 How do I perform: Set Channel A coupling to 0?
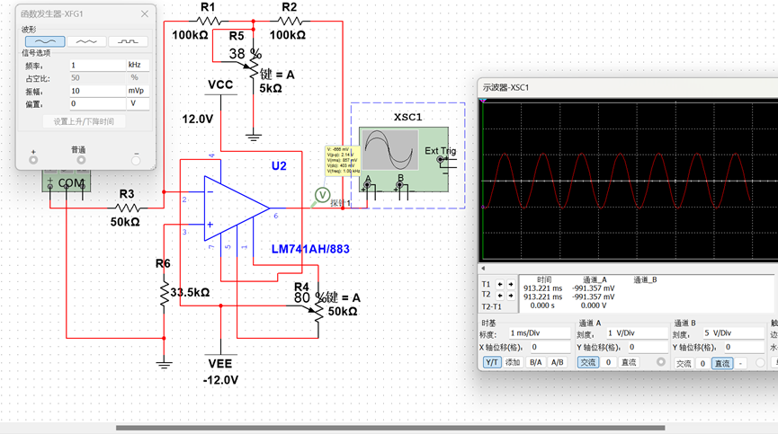tap(608, 363)
